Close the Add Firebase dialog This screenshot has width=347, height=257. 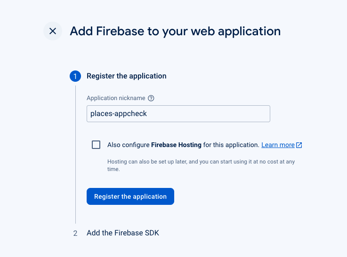pos(53,31)
